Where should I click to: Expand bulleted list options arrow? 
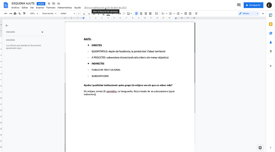pos(174,14)
